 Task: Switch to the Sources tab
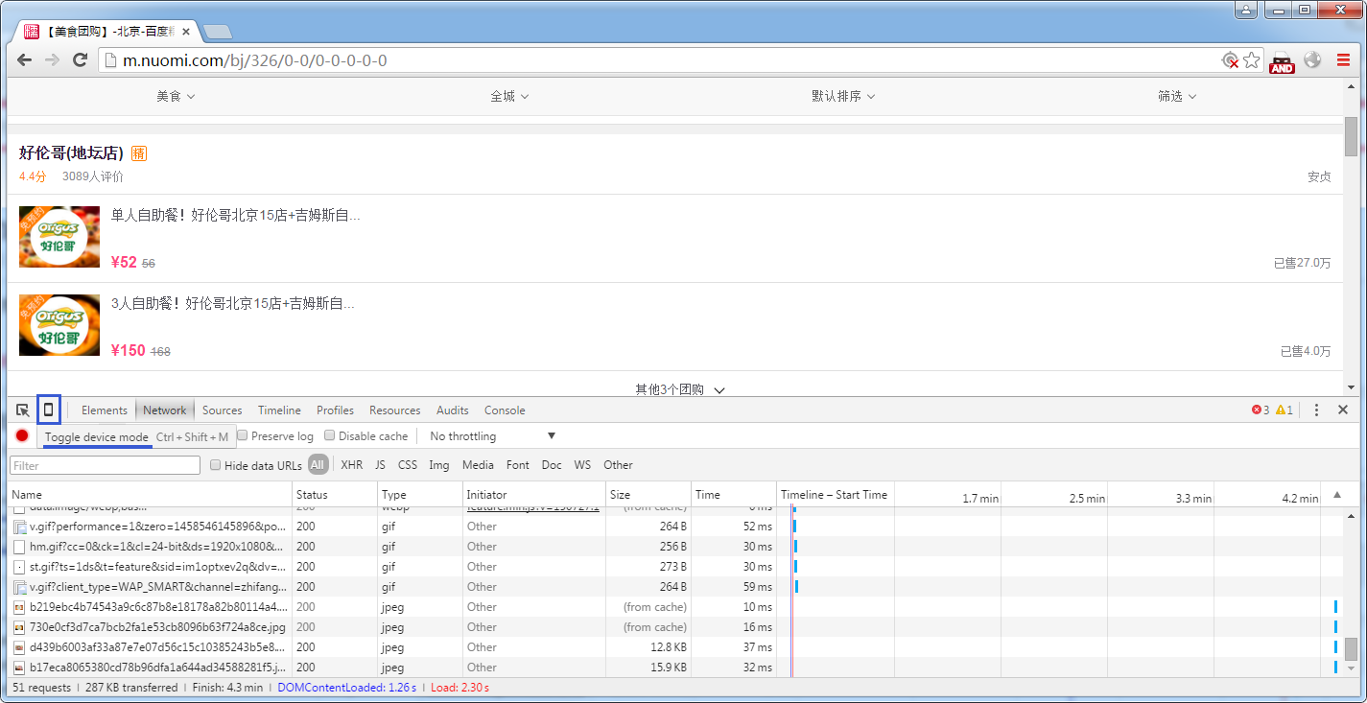coord(223,410)
